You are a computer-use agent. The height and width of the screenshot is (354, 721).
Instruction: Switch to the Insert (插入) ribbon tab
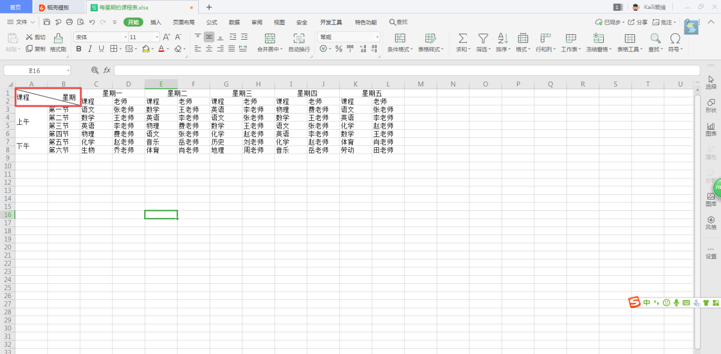[156, 22]
